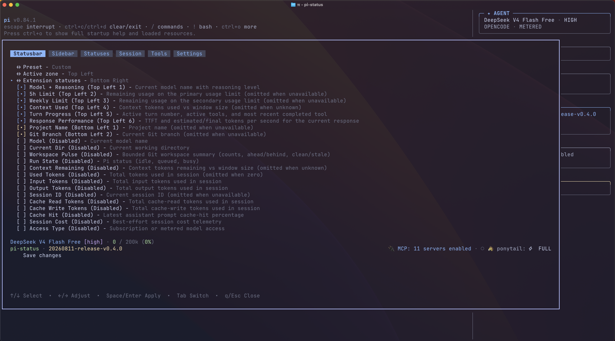Enable Output Tokens checkbox
Screen dimensions: 615x341
(x=21, y=188)
